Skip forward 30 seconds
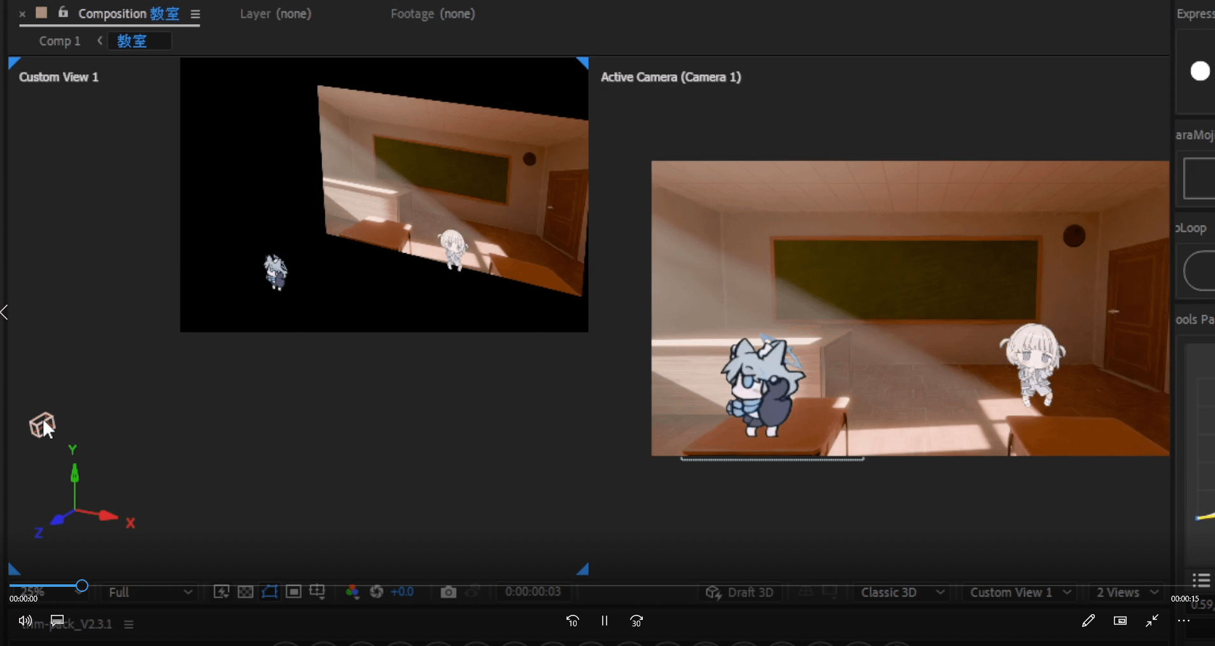This screenshot has width=1215, height=646. coord(636,621)
